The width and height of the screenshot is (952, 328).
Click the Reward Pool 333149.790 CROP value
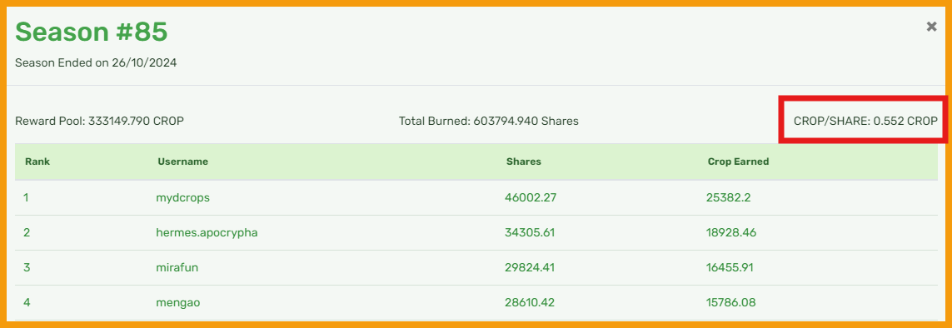pyautogui.click(x=100, y=121)
